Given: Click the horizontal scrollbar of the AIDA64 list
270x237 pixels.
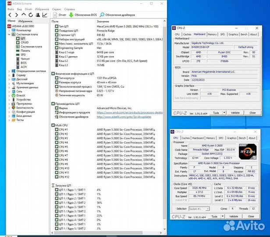Looking at the screenshot, I should (98, 233).
